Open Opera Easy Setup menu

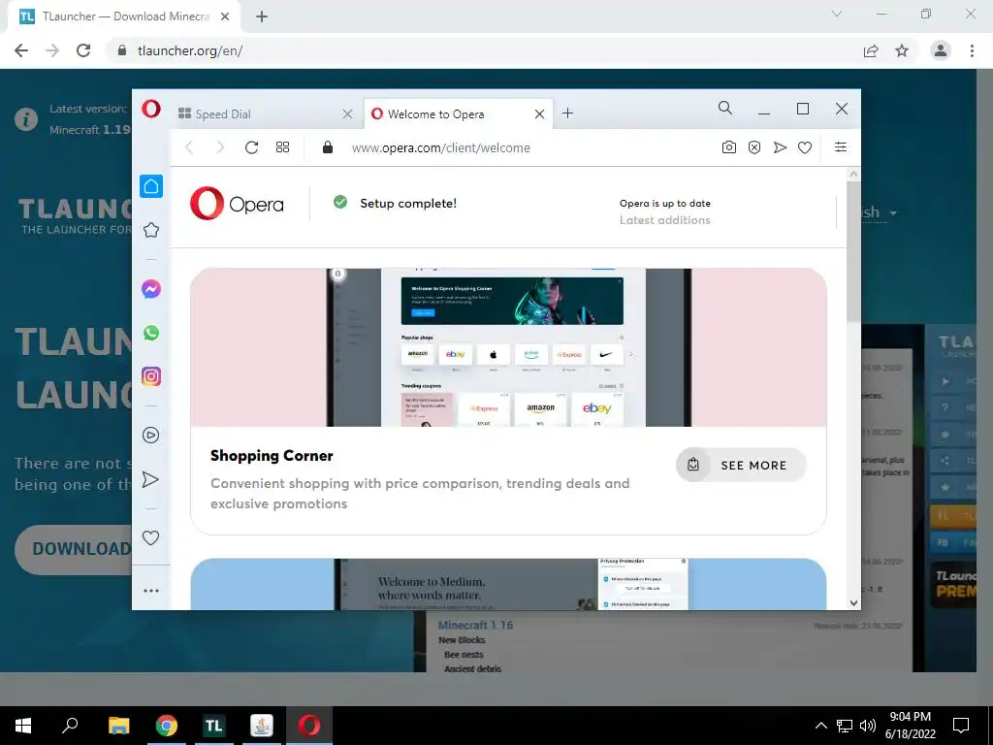coord(841,147)
